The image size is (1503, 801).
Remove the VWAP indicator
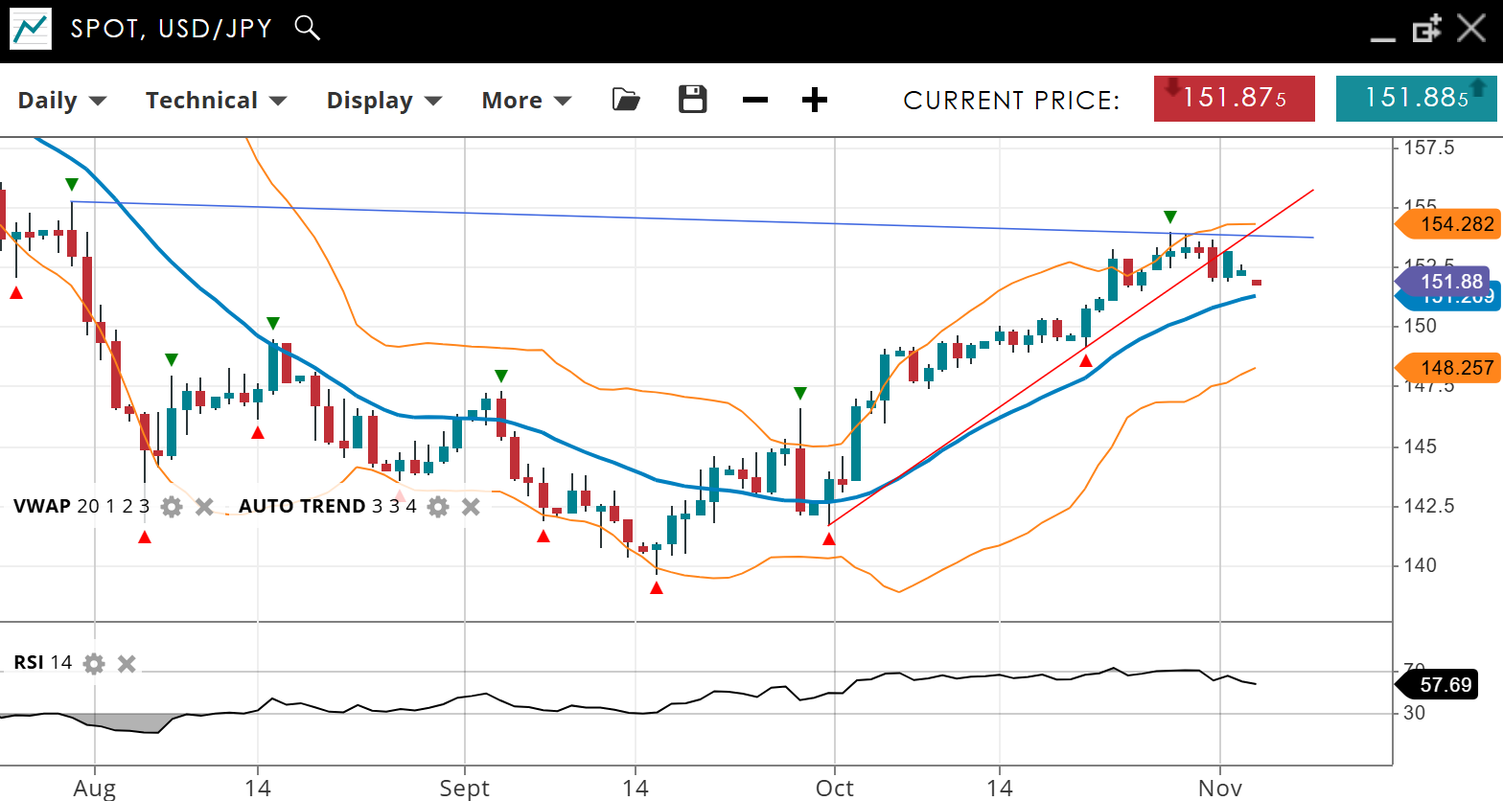click(x=204, y=507)
